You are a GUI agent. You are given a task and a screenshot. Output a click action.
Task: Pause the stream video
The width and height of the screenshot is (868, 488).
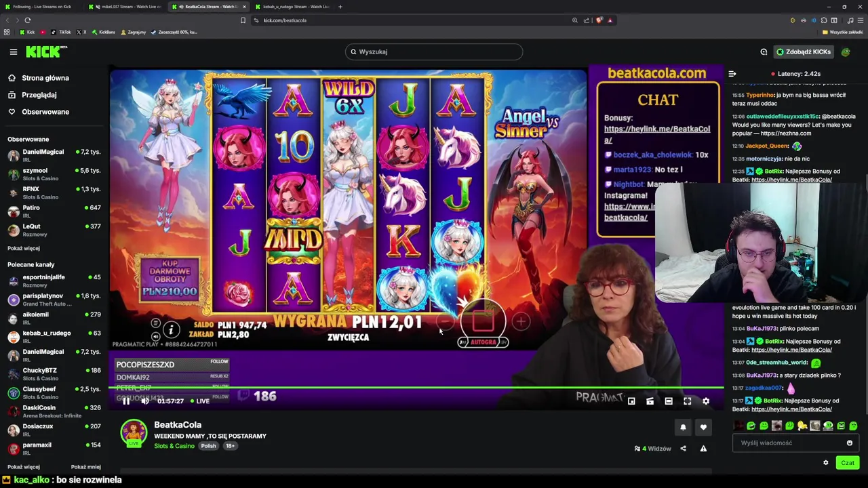(126, 401)
